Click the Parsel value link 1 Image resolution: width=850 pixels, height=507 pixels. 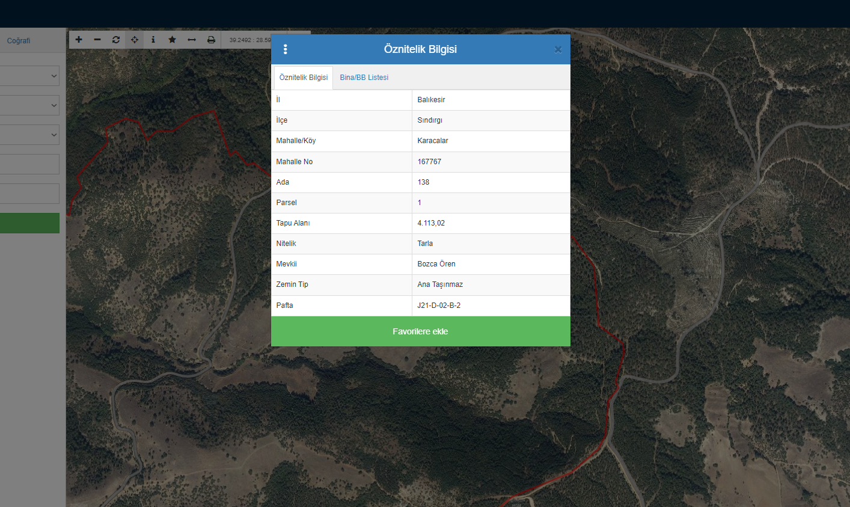click(420, 203)
